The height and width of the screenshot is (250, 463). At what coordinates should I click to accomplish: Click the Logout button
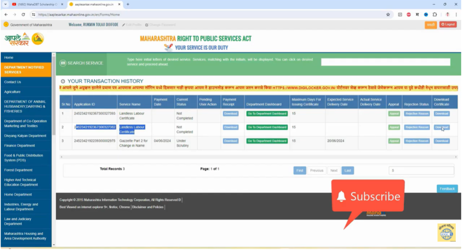(448, 24)
